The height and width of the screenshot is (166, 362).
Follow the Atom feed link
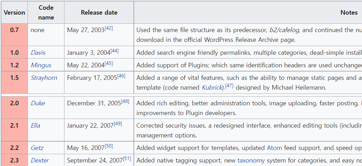click(x=274, y=148)
